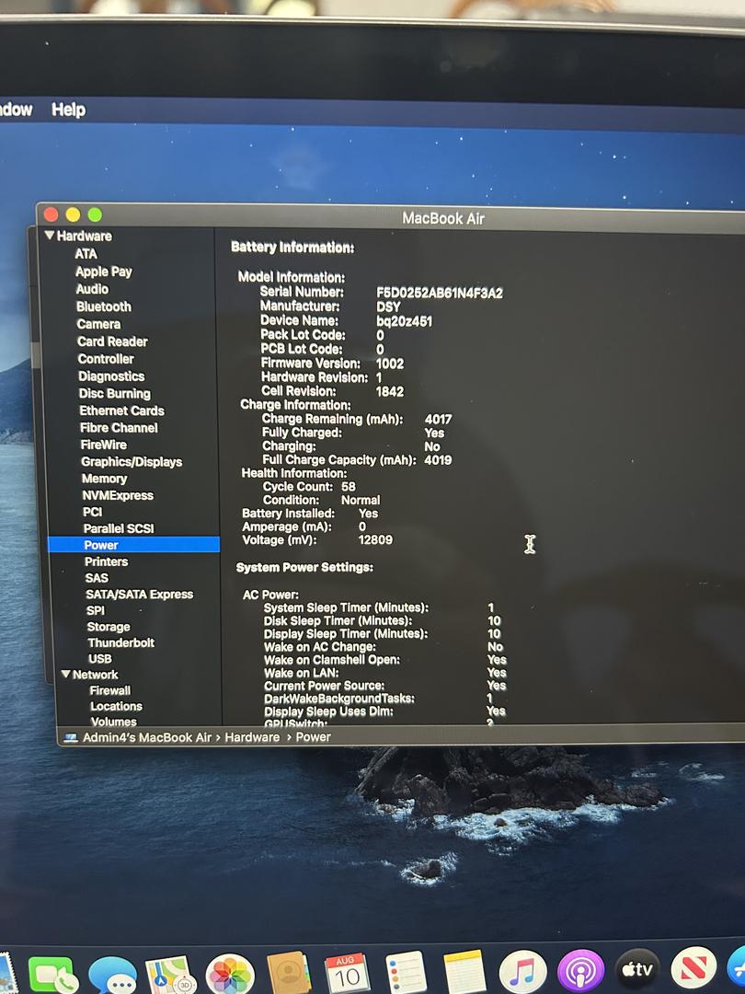Select Printers in the sidebar

(107, 561)
